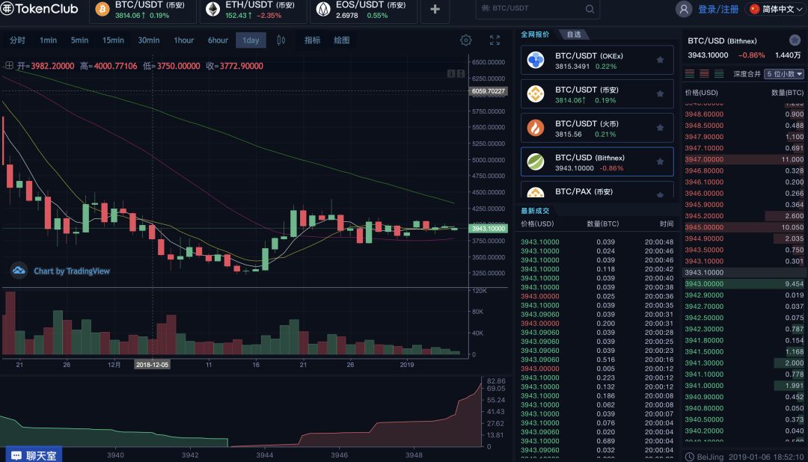Select 1day chart interval
This screenshot has height=462, width=808.
[x=251, y=40]
